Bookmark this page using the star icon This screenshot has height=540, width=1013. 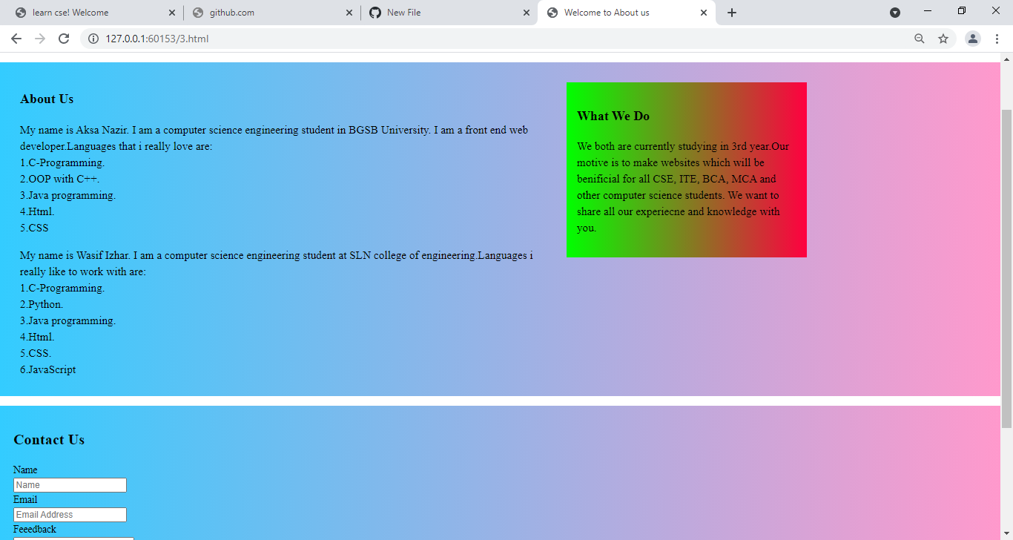pyautogui.click(x=943, y=38)
